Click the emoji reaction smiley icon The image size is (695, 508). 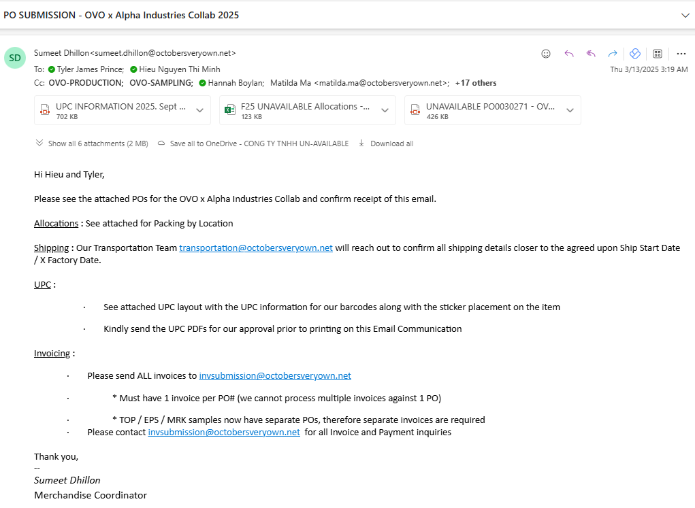[x=546, y=54]
